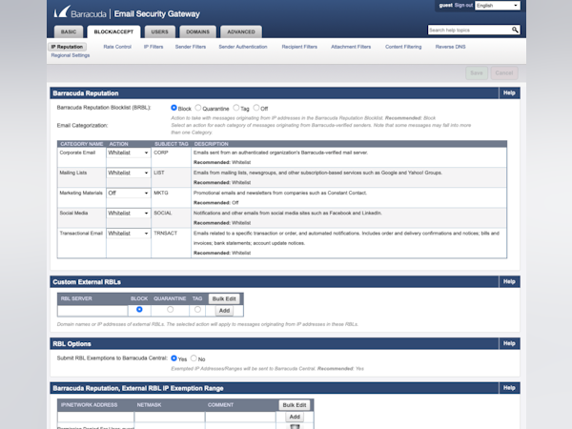Click the SOCIAL subject tag cell

(x=171, y=217)
